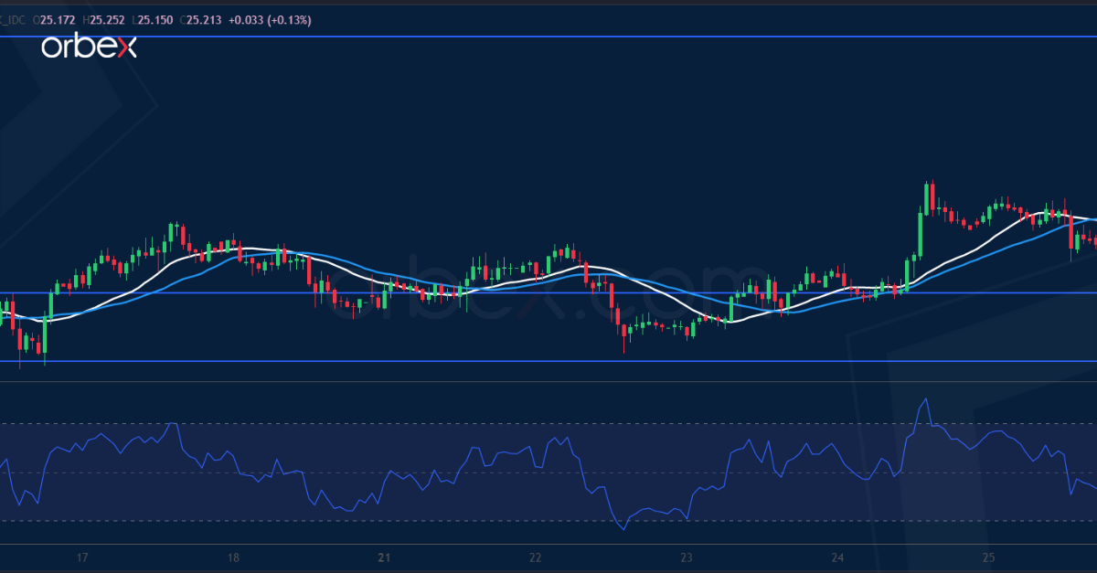Screen dimensions: 1097x573
Task: Expand the date 25 on the time axis
Action: point(990,556)
